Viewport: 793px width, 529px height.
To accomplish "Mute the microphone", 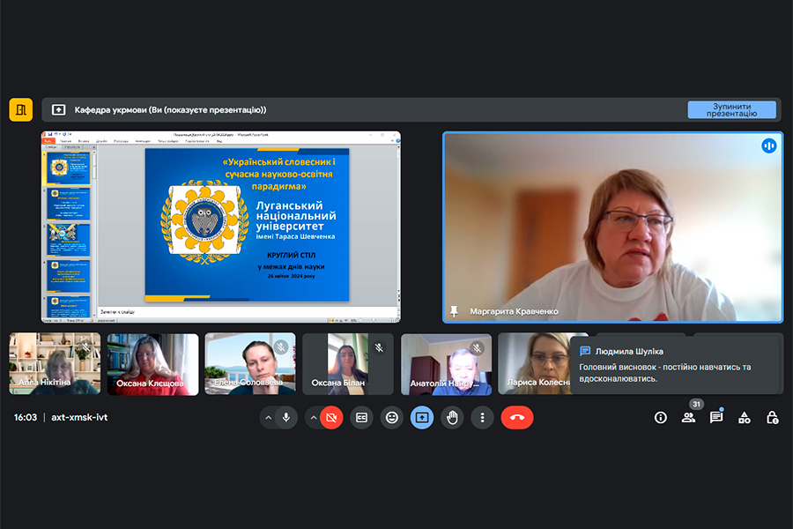I will [286, 418].
